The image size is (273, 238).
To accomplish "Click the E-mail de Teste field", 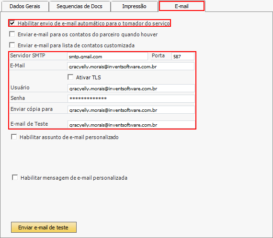I will [x=131, y=125].
